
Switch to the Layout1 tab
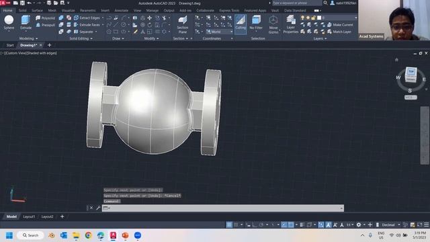tap(29, 216)
